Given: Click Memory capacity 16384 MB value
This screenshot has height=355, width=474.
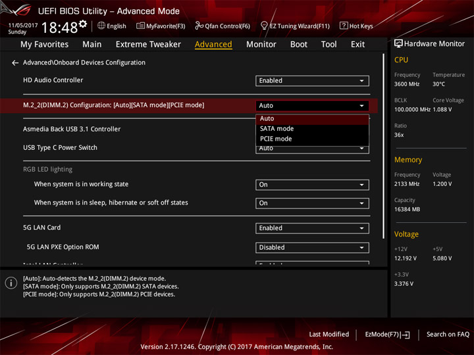Looking at the screenshot, I should pyautogui.click(x=407, y=210).
